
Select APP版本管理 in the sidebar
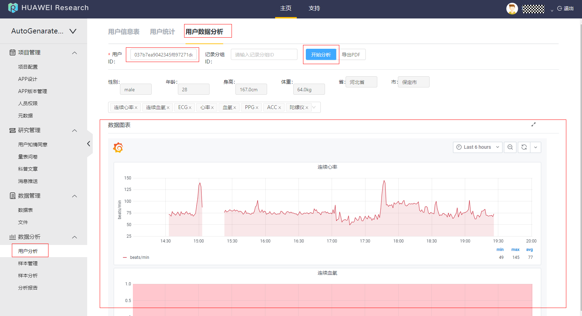pyautogui.click(x=32, y=91)
